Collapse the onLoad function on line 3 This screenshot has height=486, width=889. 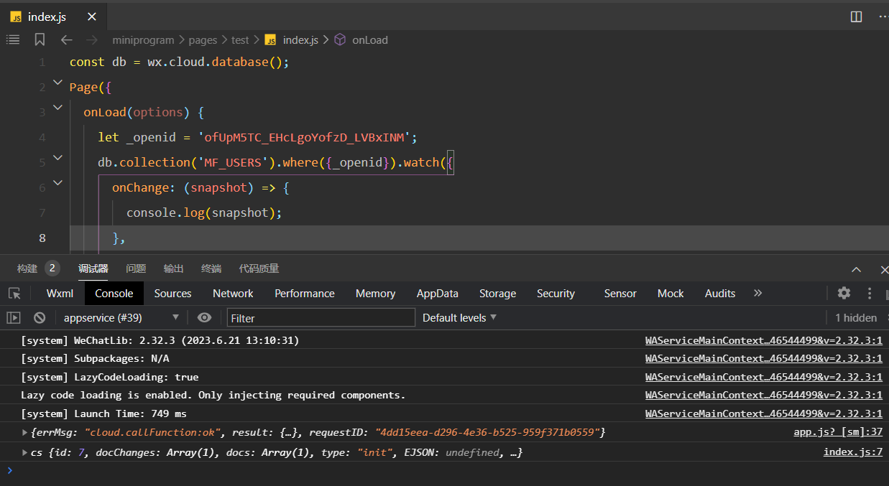57,108
